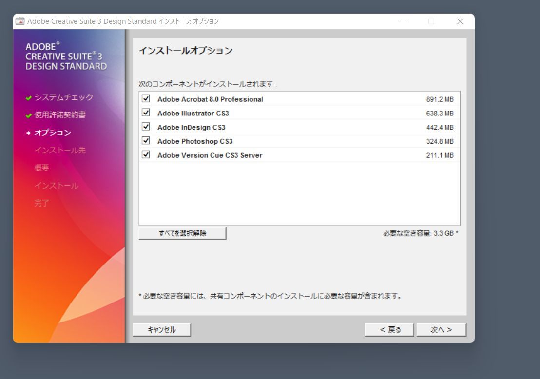Click the インストールオプション heading

pyautogui.click(x=186, y=51)
